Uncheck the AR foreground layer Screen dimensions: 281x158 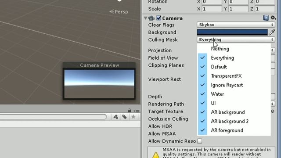pos(234,130)
